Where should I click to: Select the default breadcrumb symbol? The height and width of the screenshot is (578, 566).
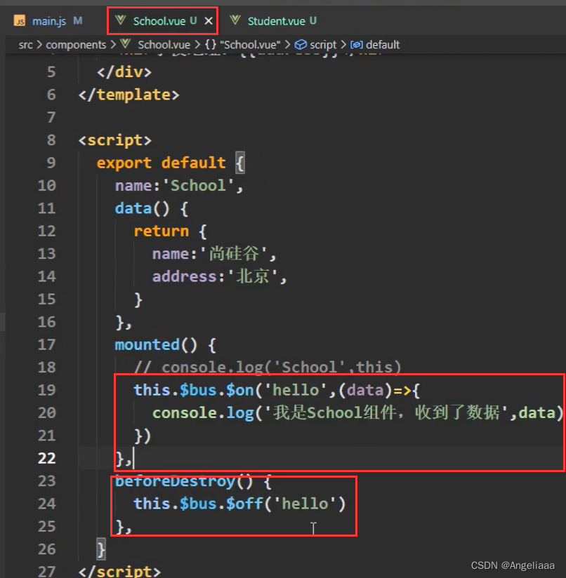coord(383,45)
